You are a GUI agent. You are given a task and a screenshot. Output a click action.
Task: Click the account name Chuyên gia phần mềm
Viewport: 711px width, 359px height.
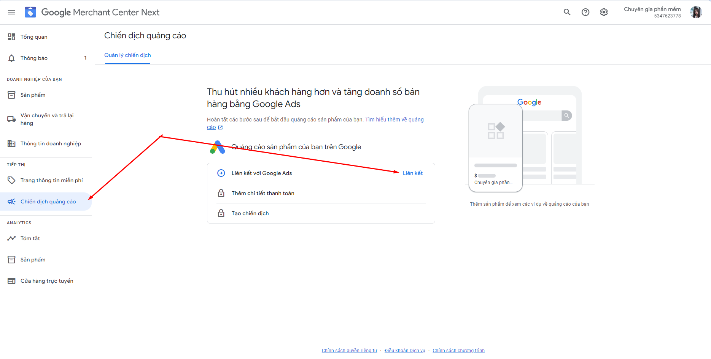[x=652, y=9]
